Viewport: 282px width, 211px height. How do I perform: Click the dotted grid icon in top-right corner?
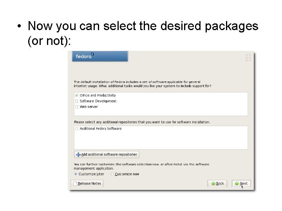(x=248, y=57)
